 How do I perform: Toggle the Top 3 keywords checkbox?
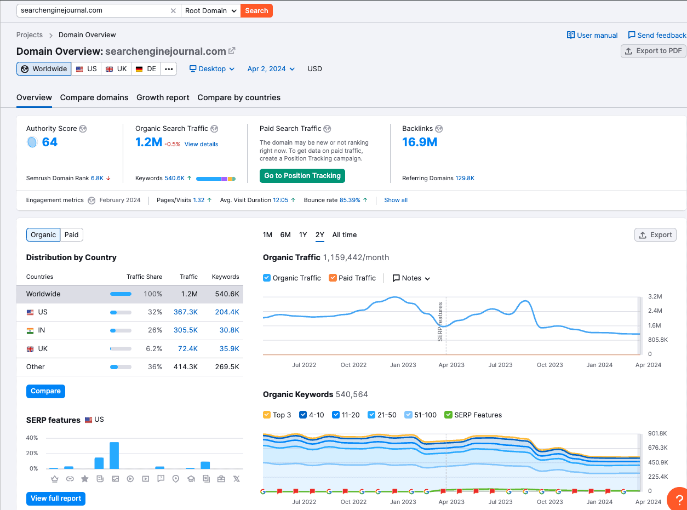click(267, 415)
